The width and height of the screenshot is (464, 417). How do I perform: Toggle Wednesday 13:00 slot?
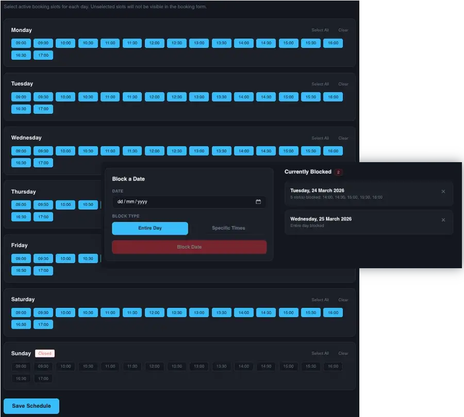199,151
